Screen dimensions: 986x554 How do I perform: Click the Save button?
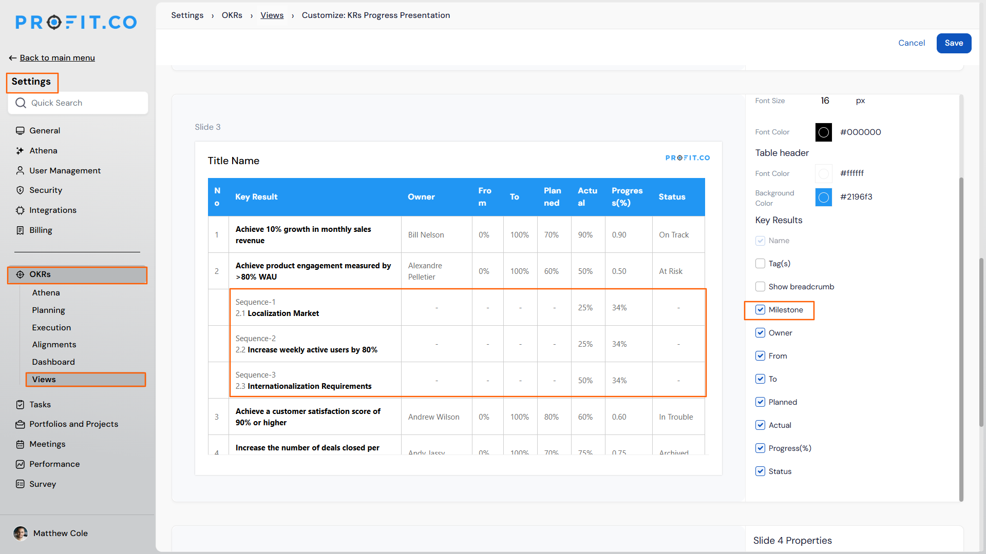(x=954, y=43)
